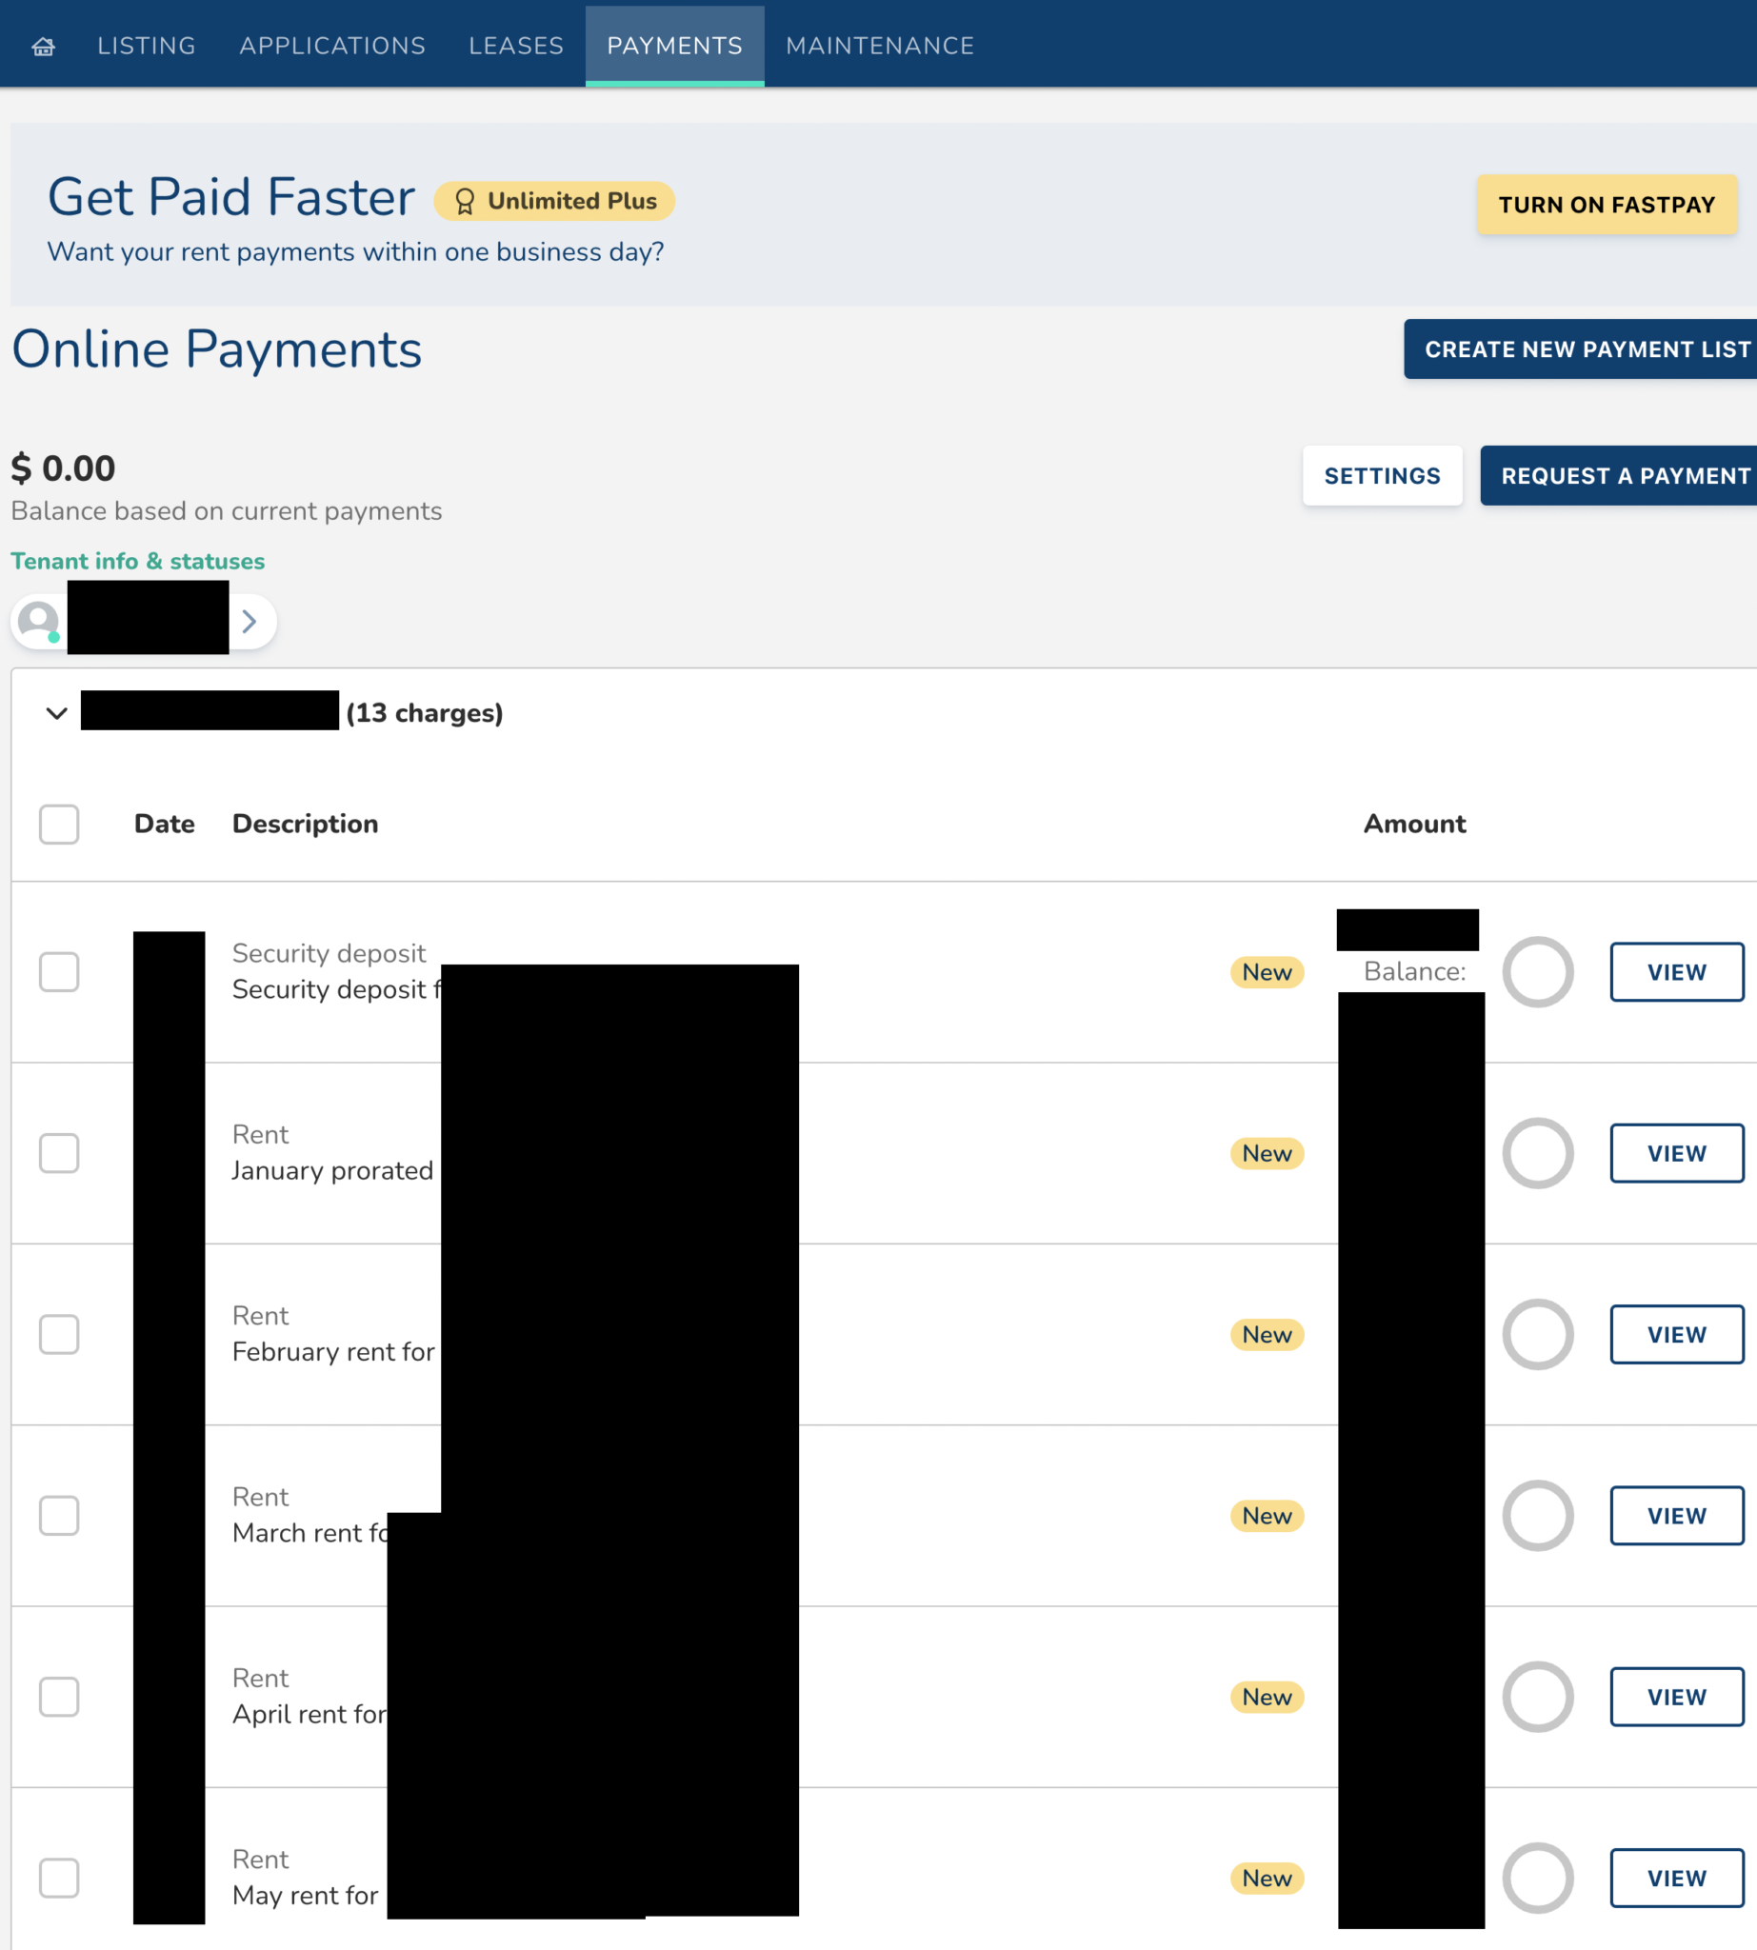Select the April rent row checkbox

59,1696
